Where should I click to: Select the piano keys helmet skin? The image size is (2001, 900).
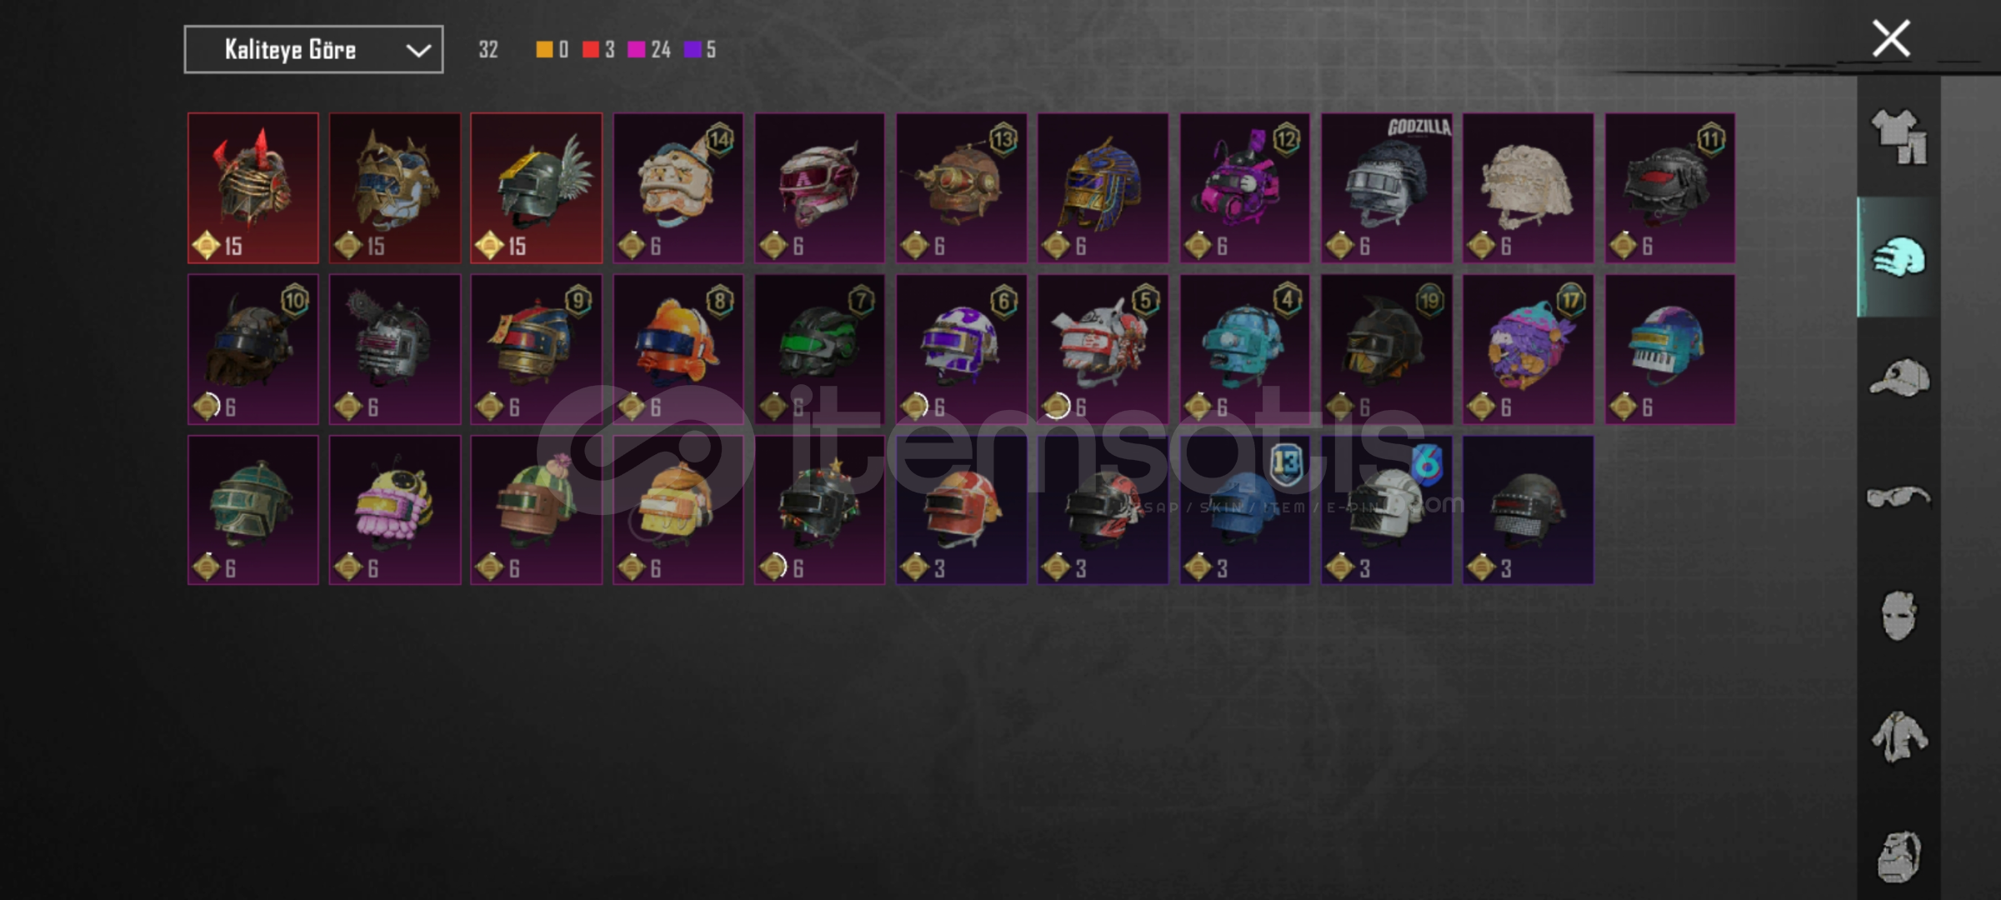pyautogui.click(x=1670, y=349)
